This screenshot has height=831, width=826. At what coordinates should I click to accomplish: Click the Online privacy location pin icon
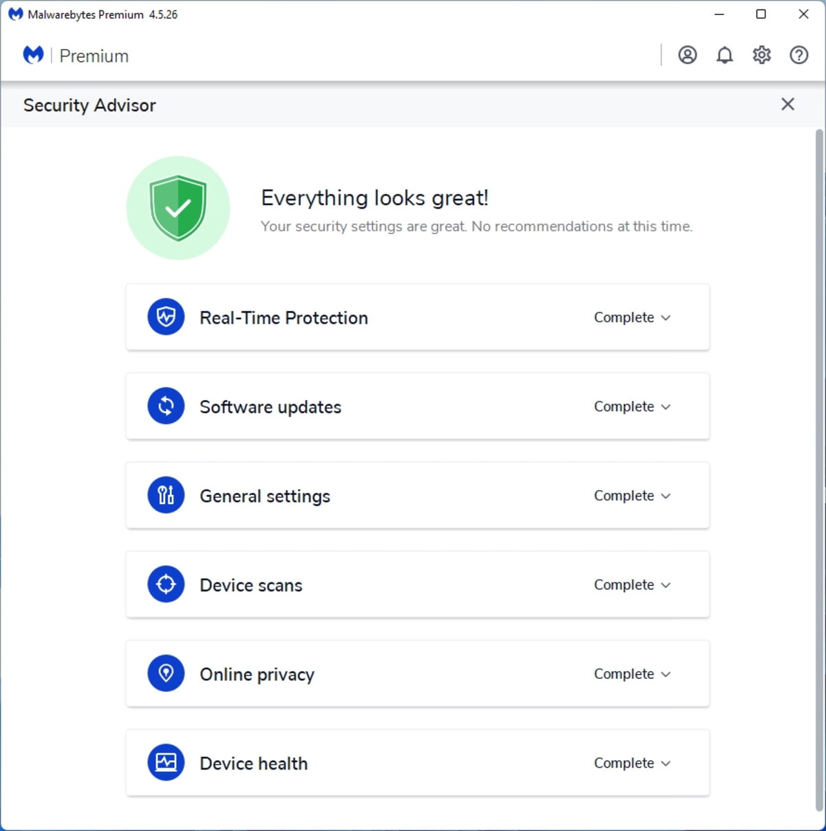point(166,673)
